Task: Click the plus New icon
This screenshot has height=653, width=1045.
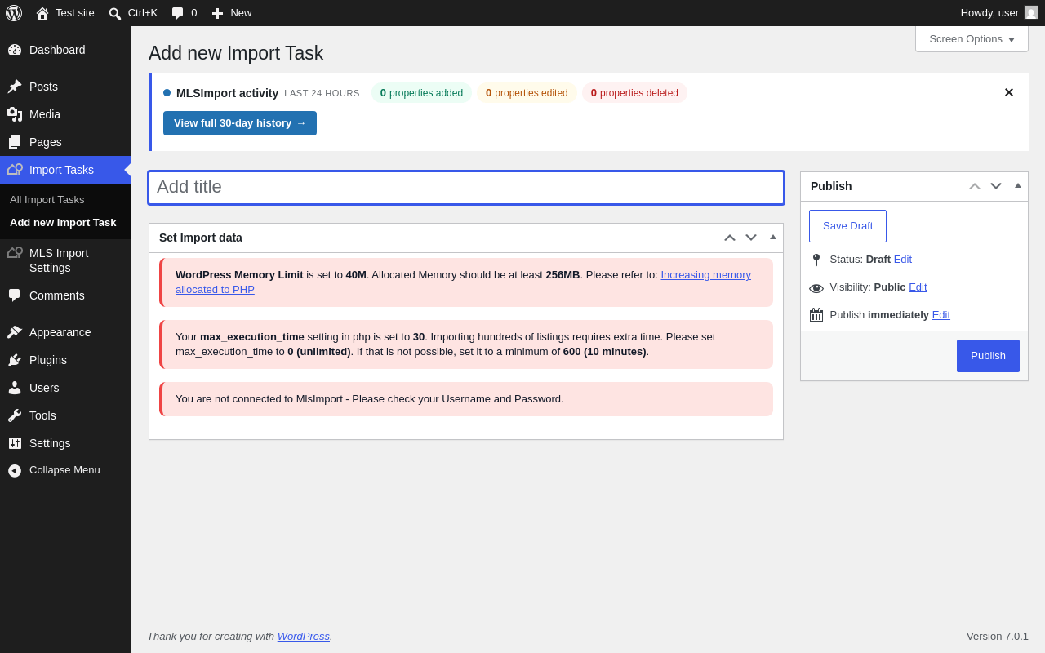Action: 217,13
